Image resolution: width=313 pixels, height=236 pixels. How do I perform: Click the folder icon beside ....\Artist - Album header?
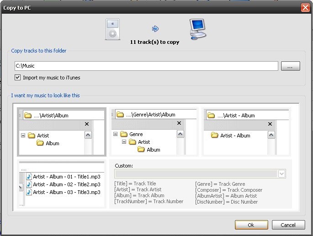click(x=211, y=115)
